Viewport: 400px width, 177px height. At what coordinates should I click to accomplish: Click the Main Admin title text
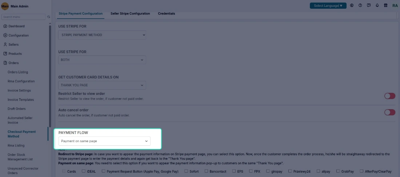pyautogui.click(x=20, y=6)
